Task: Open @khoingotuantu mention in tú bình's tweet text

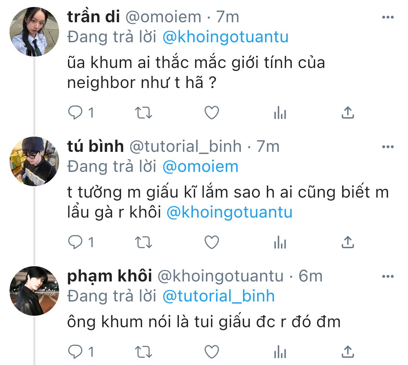Action: pos(229,213)
